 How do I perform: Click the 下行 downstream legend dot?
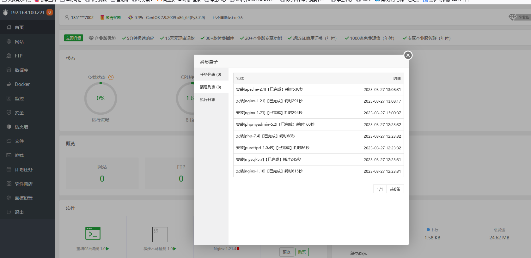coord(428,230)
